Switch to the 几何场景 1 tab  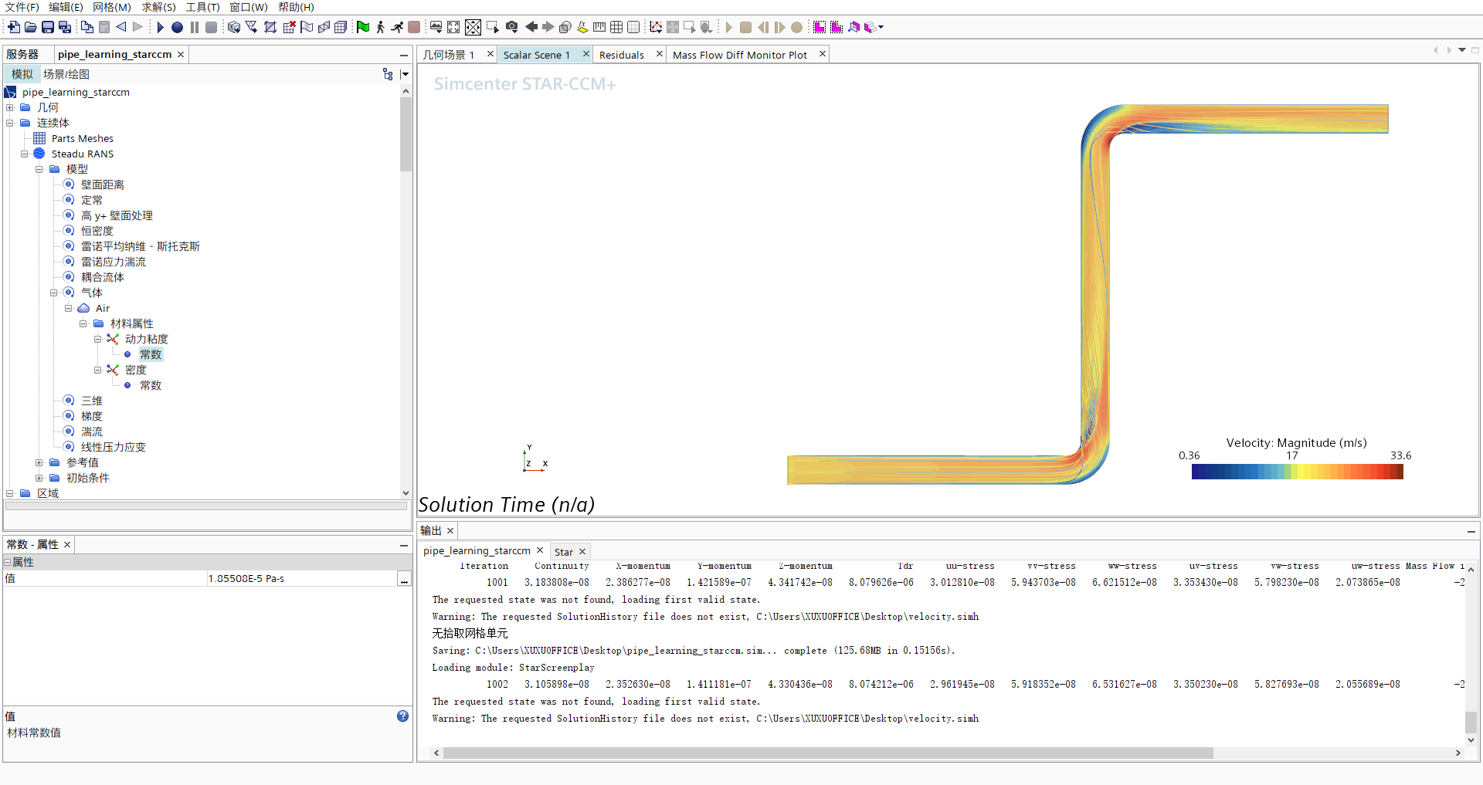click(x=449, y=55)
